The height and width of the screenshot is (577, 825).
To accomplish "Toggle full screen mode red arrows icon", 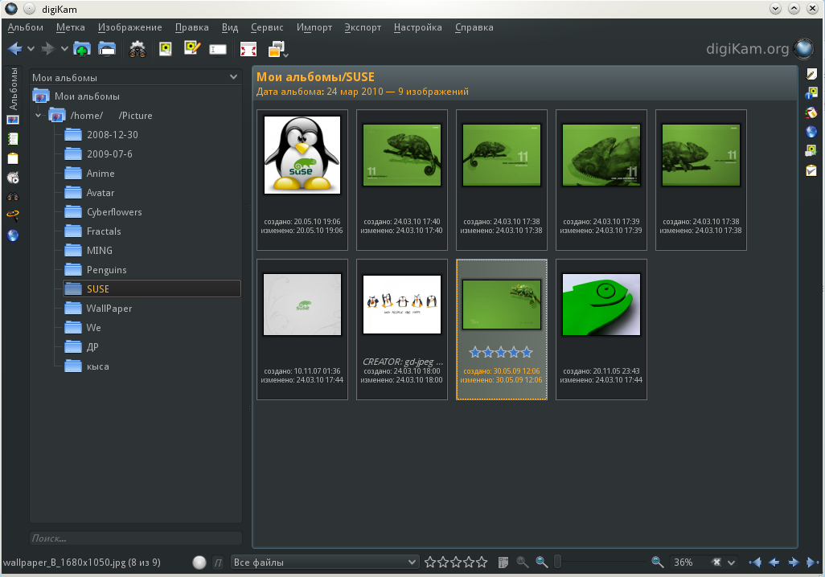I will (x=248, y=50).
